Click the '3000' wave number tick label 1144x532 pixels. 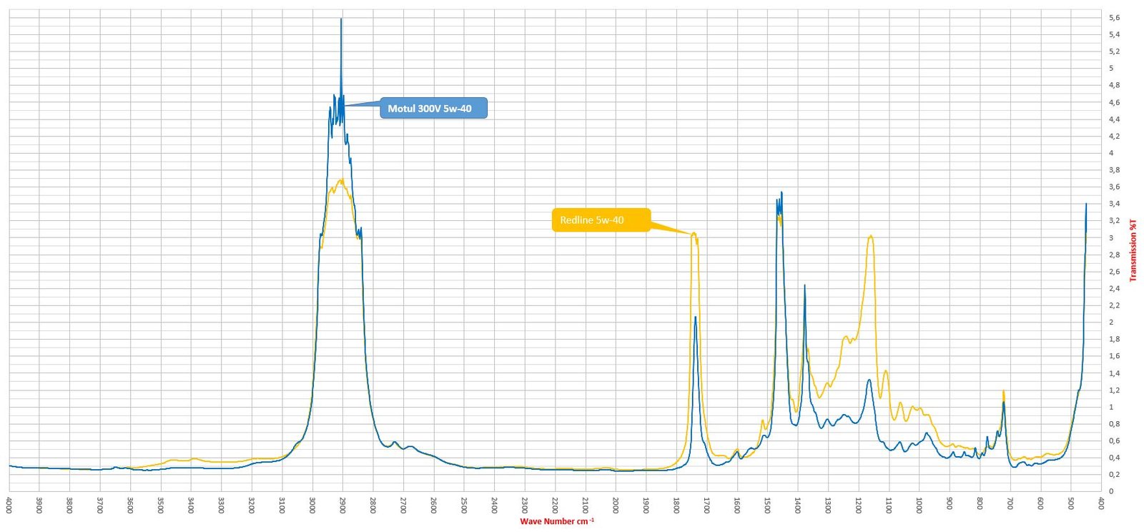312,505
